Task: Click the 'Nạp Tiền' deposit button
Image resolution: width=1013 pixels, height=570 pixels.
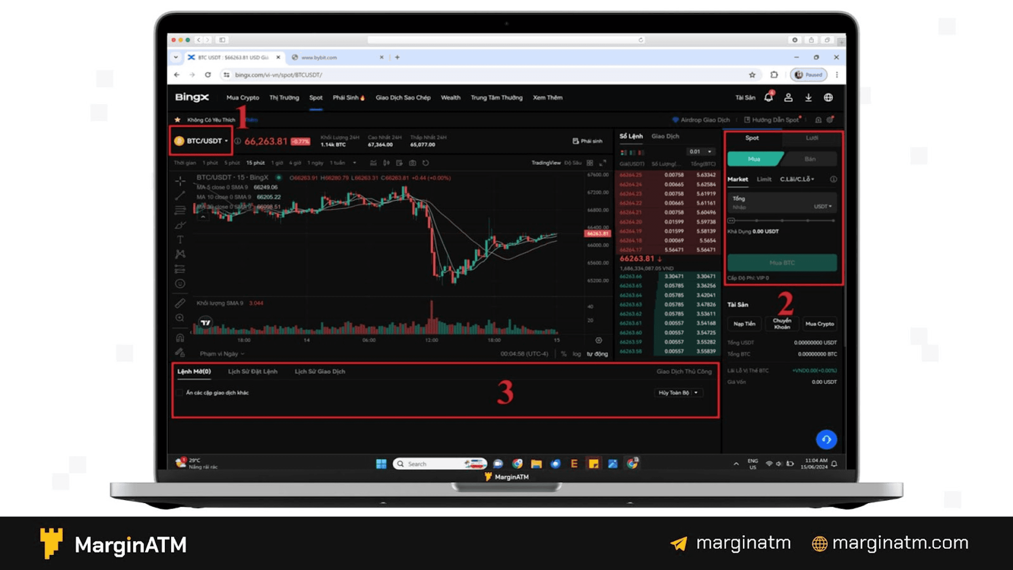Action: (744, 324)
